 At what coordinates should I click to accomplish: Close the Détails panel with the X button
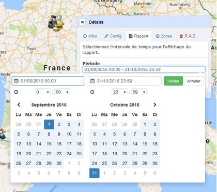pos(83,22)
